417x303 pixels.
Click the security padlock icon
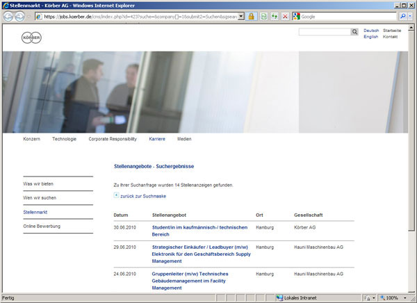[x=251, y=17]
